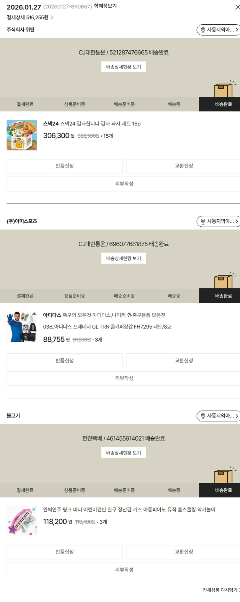
Task: Close the order detail page with X
Action: click(x=237, y=7)
